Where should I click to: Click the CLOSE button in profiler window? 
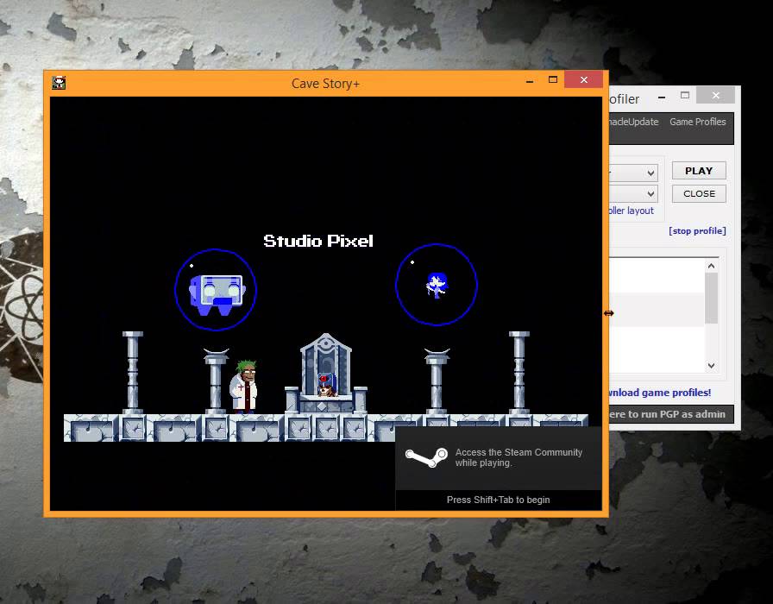tap(699, 193)
